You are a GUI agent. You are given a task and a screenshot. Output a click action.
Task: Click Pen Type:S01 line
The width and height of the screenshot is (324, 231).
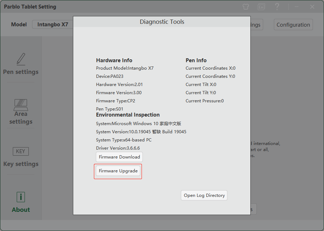(x=110, y=109)
